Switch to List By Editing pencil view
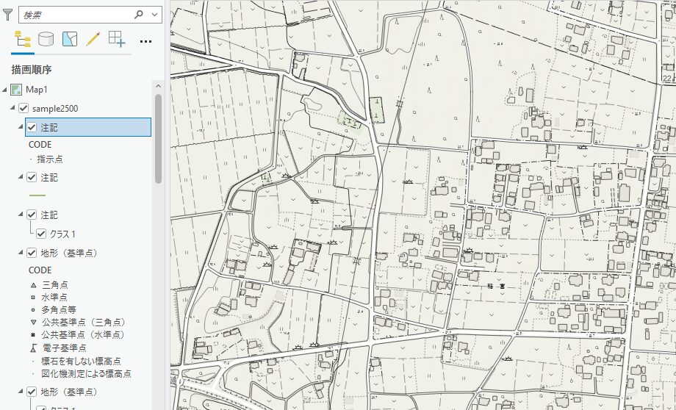 [x=93, y=40]
